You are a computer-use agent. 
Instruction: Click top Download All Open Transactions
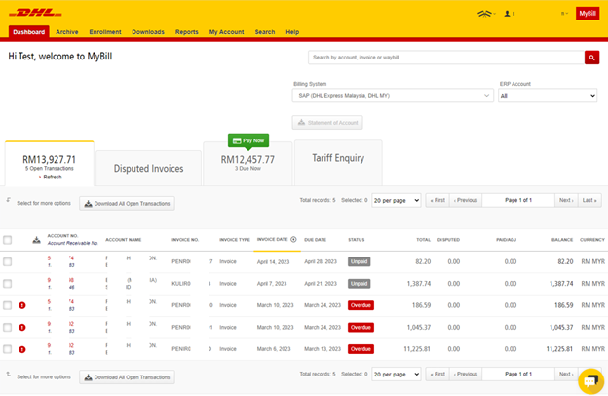(128, 204)
